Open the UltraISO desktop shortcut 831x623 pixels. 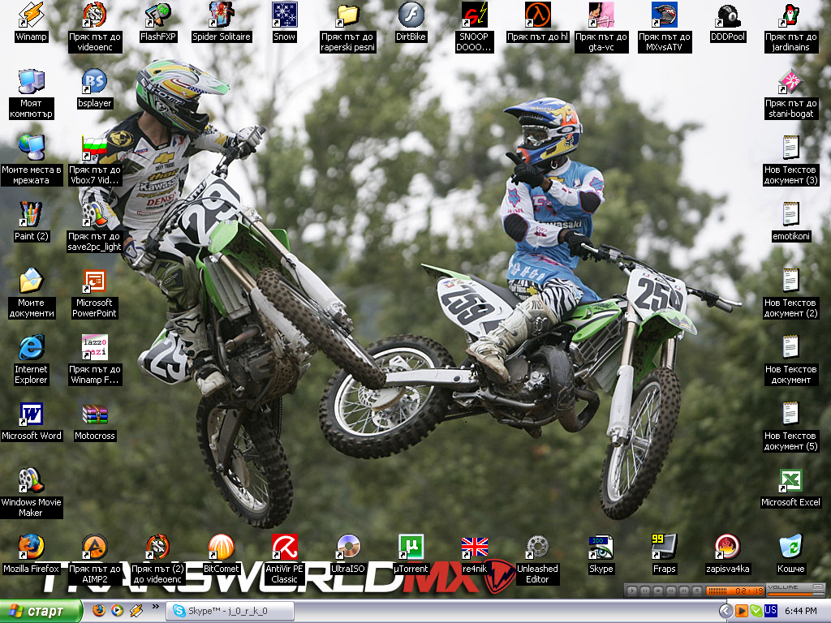point(348,548)
